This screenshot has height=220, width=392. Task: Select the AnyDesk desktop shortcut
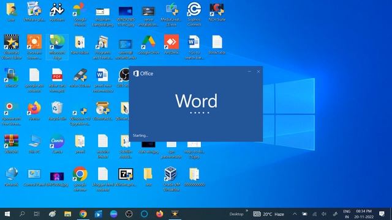pyautogui.click(x=171, y=45)
